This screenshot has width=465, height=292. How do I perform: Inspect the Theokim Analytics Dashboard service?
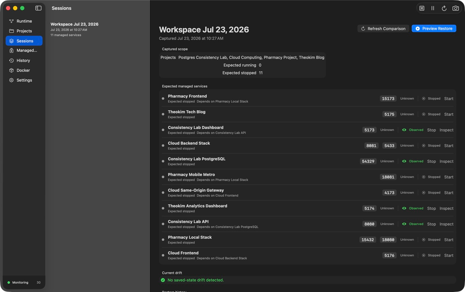point(446,208)
